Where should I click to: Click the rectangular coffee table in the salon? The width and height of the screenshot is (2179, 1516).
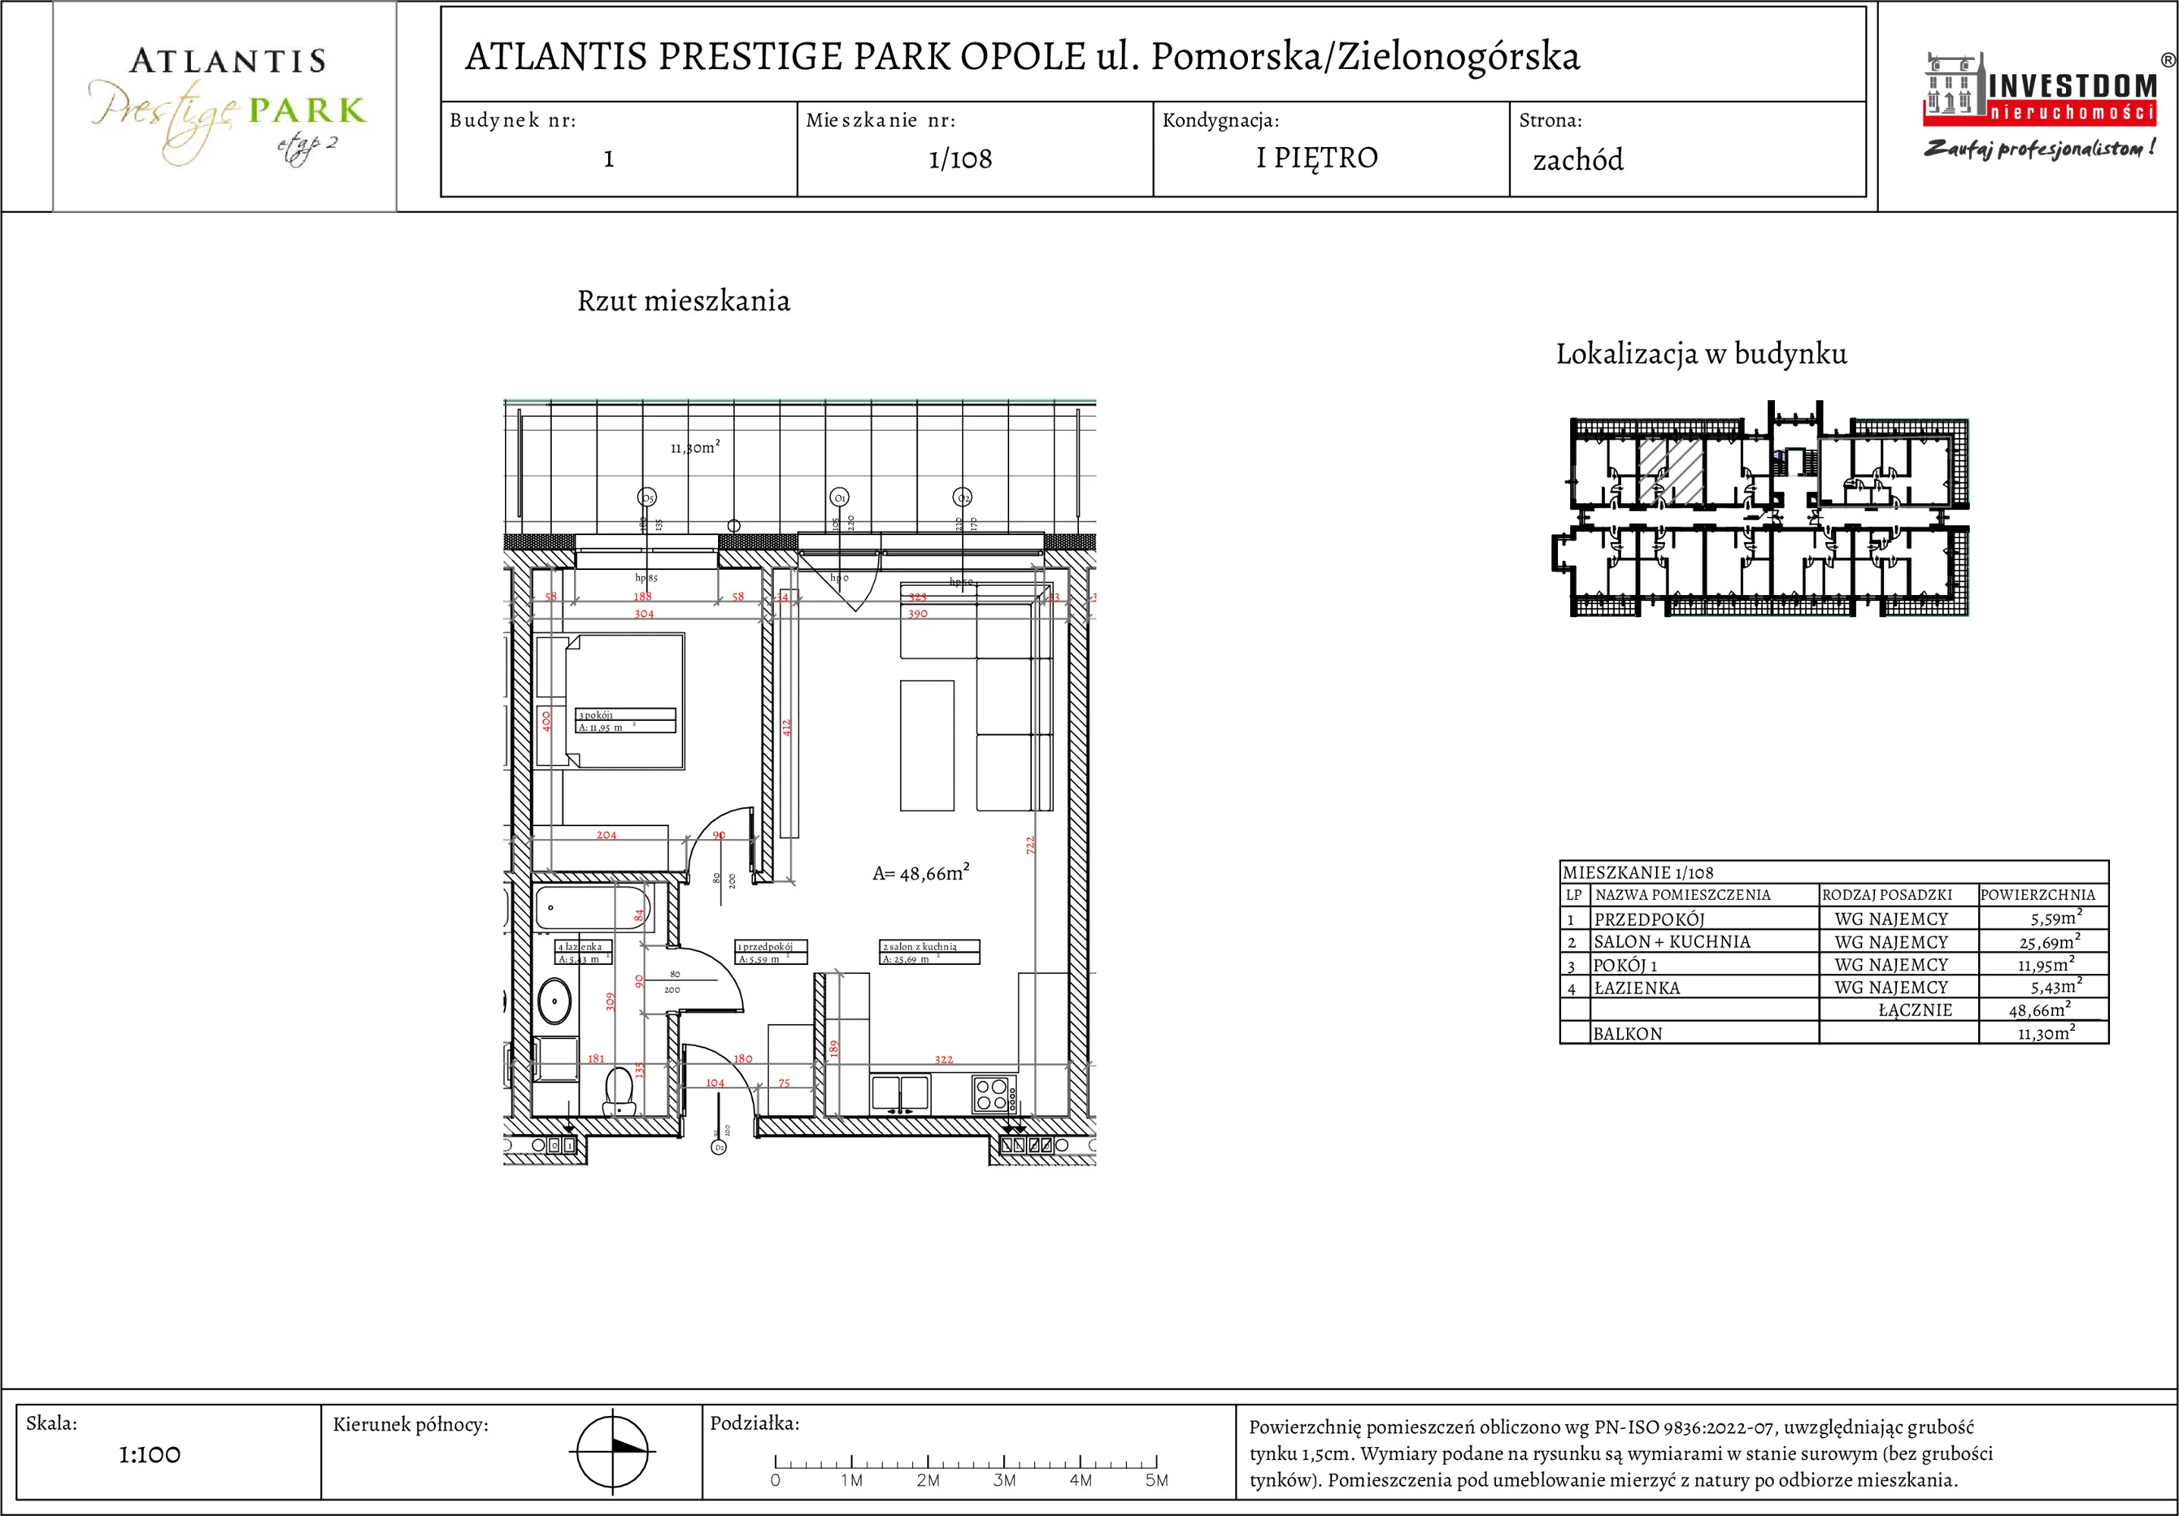[x=927, y=746]
